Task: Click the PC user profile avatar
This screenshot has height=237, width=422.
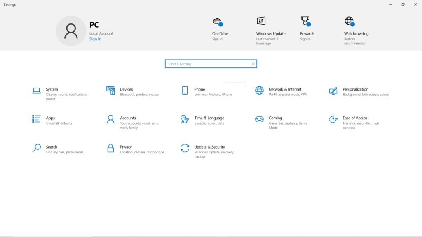Action: [71, 31]
